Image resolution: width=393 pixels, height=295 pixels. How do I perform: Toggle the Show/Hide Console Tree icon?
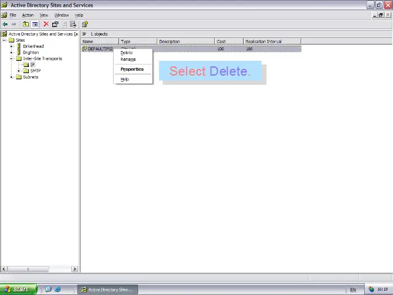[35, 25]
